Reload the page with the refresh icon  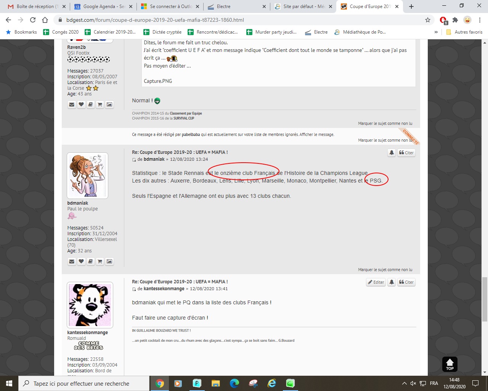[33, 20]
